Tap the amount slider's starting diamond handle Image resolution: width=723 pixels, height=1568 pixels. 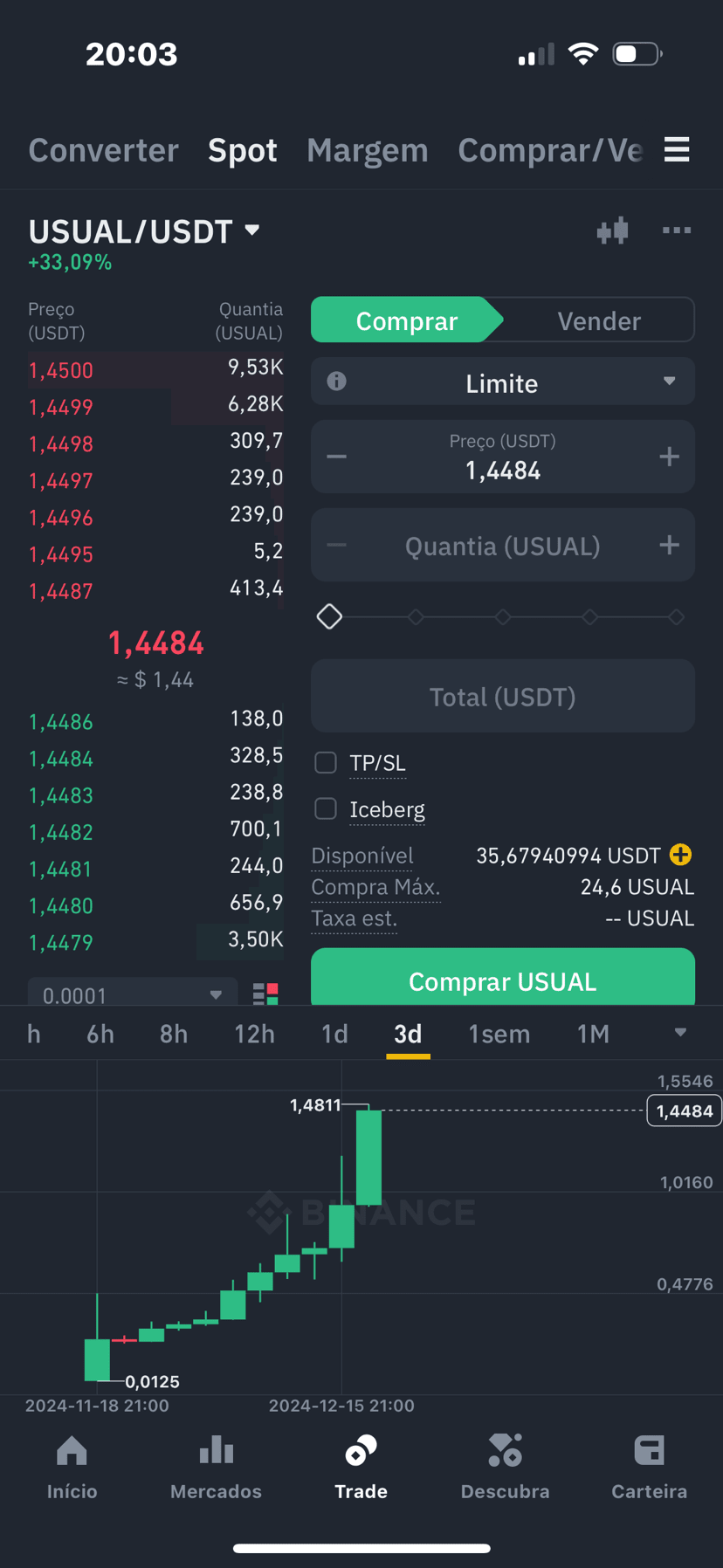click(329, 616)
